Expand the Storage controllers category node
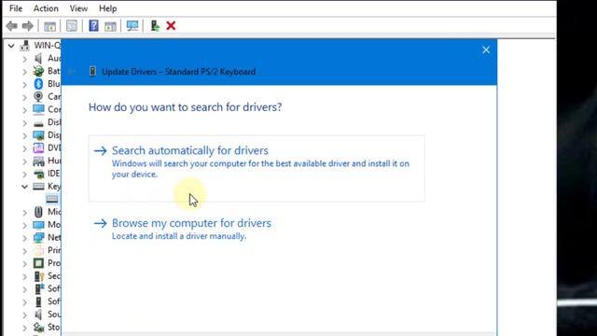The width and height of the screenshot is (597, 336). pyautogui.click(x=25, y=328)
